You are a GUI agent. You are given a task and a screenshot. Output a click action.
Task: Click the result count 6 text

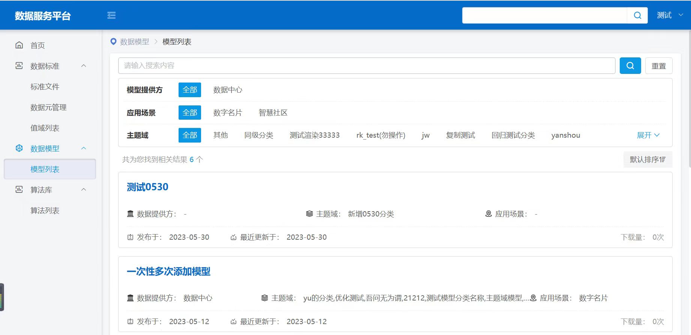pos(191,159)
